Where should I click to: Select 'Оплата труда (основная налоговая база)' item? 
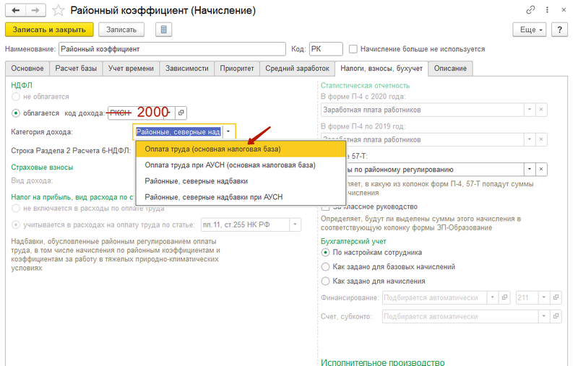coord(212,149)
